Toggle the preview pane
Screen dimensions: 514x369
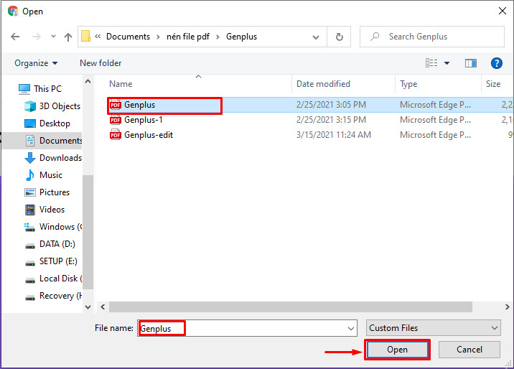(471, 63)
